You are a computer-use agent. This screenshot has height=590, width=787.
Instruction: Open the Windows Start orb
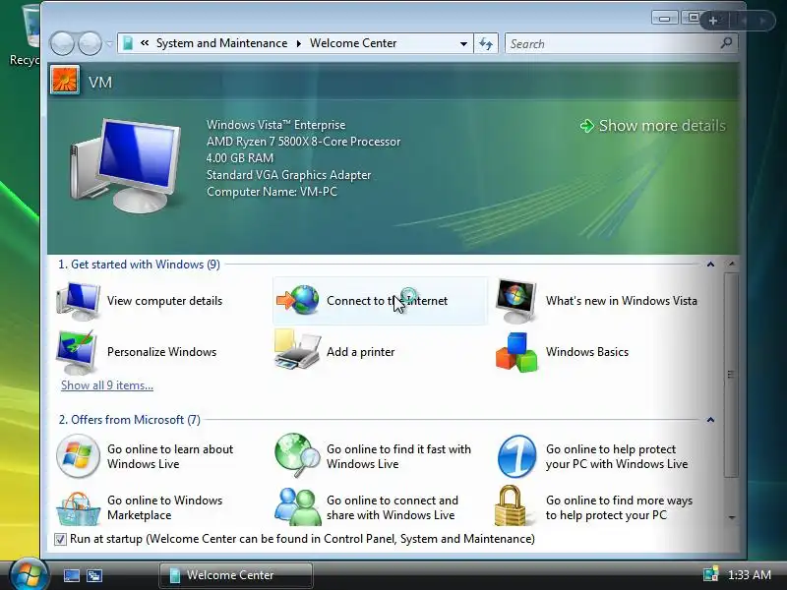point(30,574)
